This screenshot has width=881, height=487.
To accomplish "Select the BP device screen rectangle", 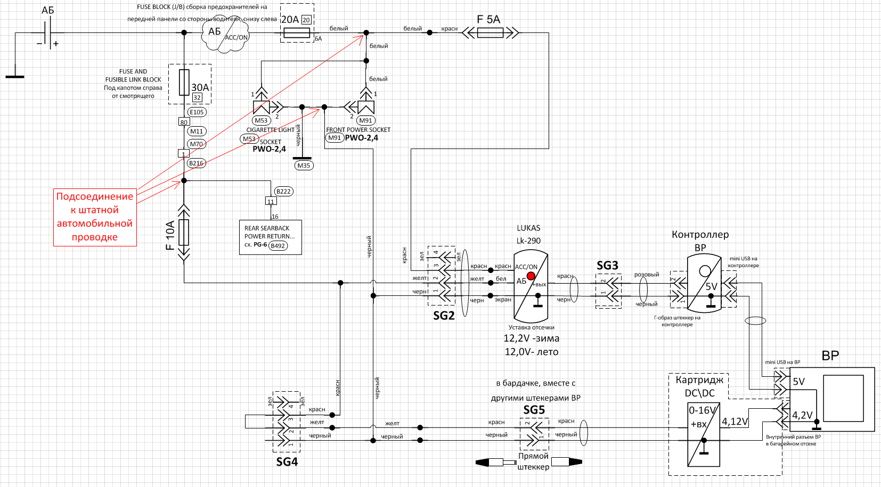I will click(x=843, y=398).
